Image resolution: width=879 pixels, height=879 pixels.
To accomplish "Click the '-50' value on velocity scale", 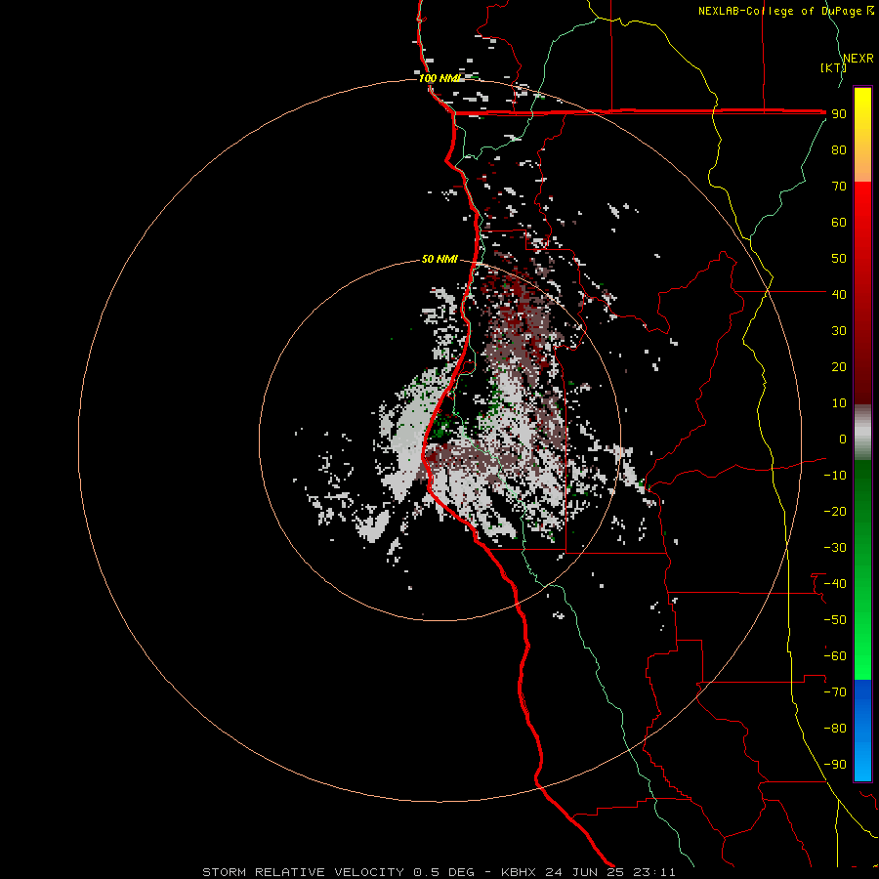I will coord(835,620).
